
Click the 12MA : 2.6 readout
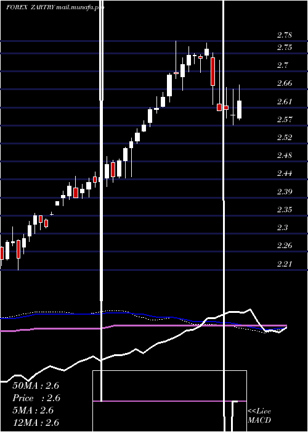coord(36,423)
